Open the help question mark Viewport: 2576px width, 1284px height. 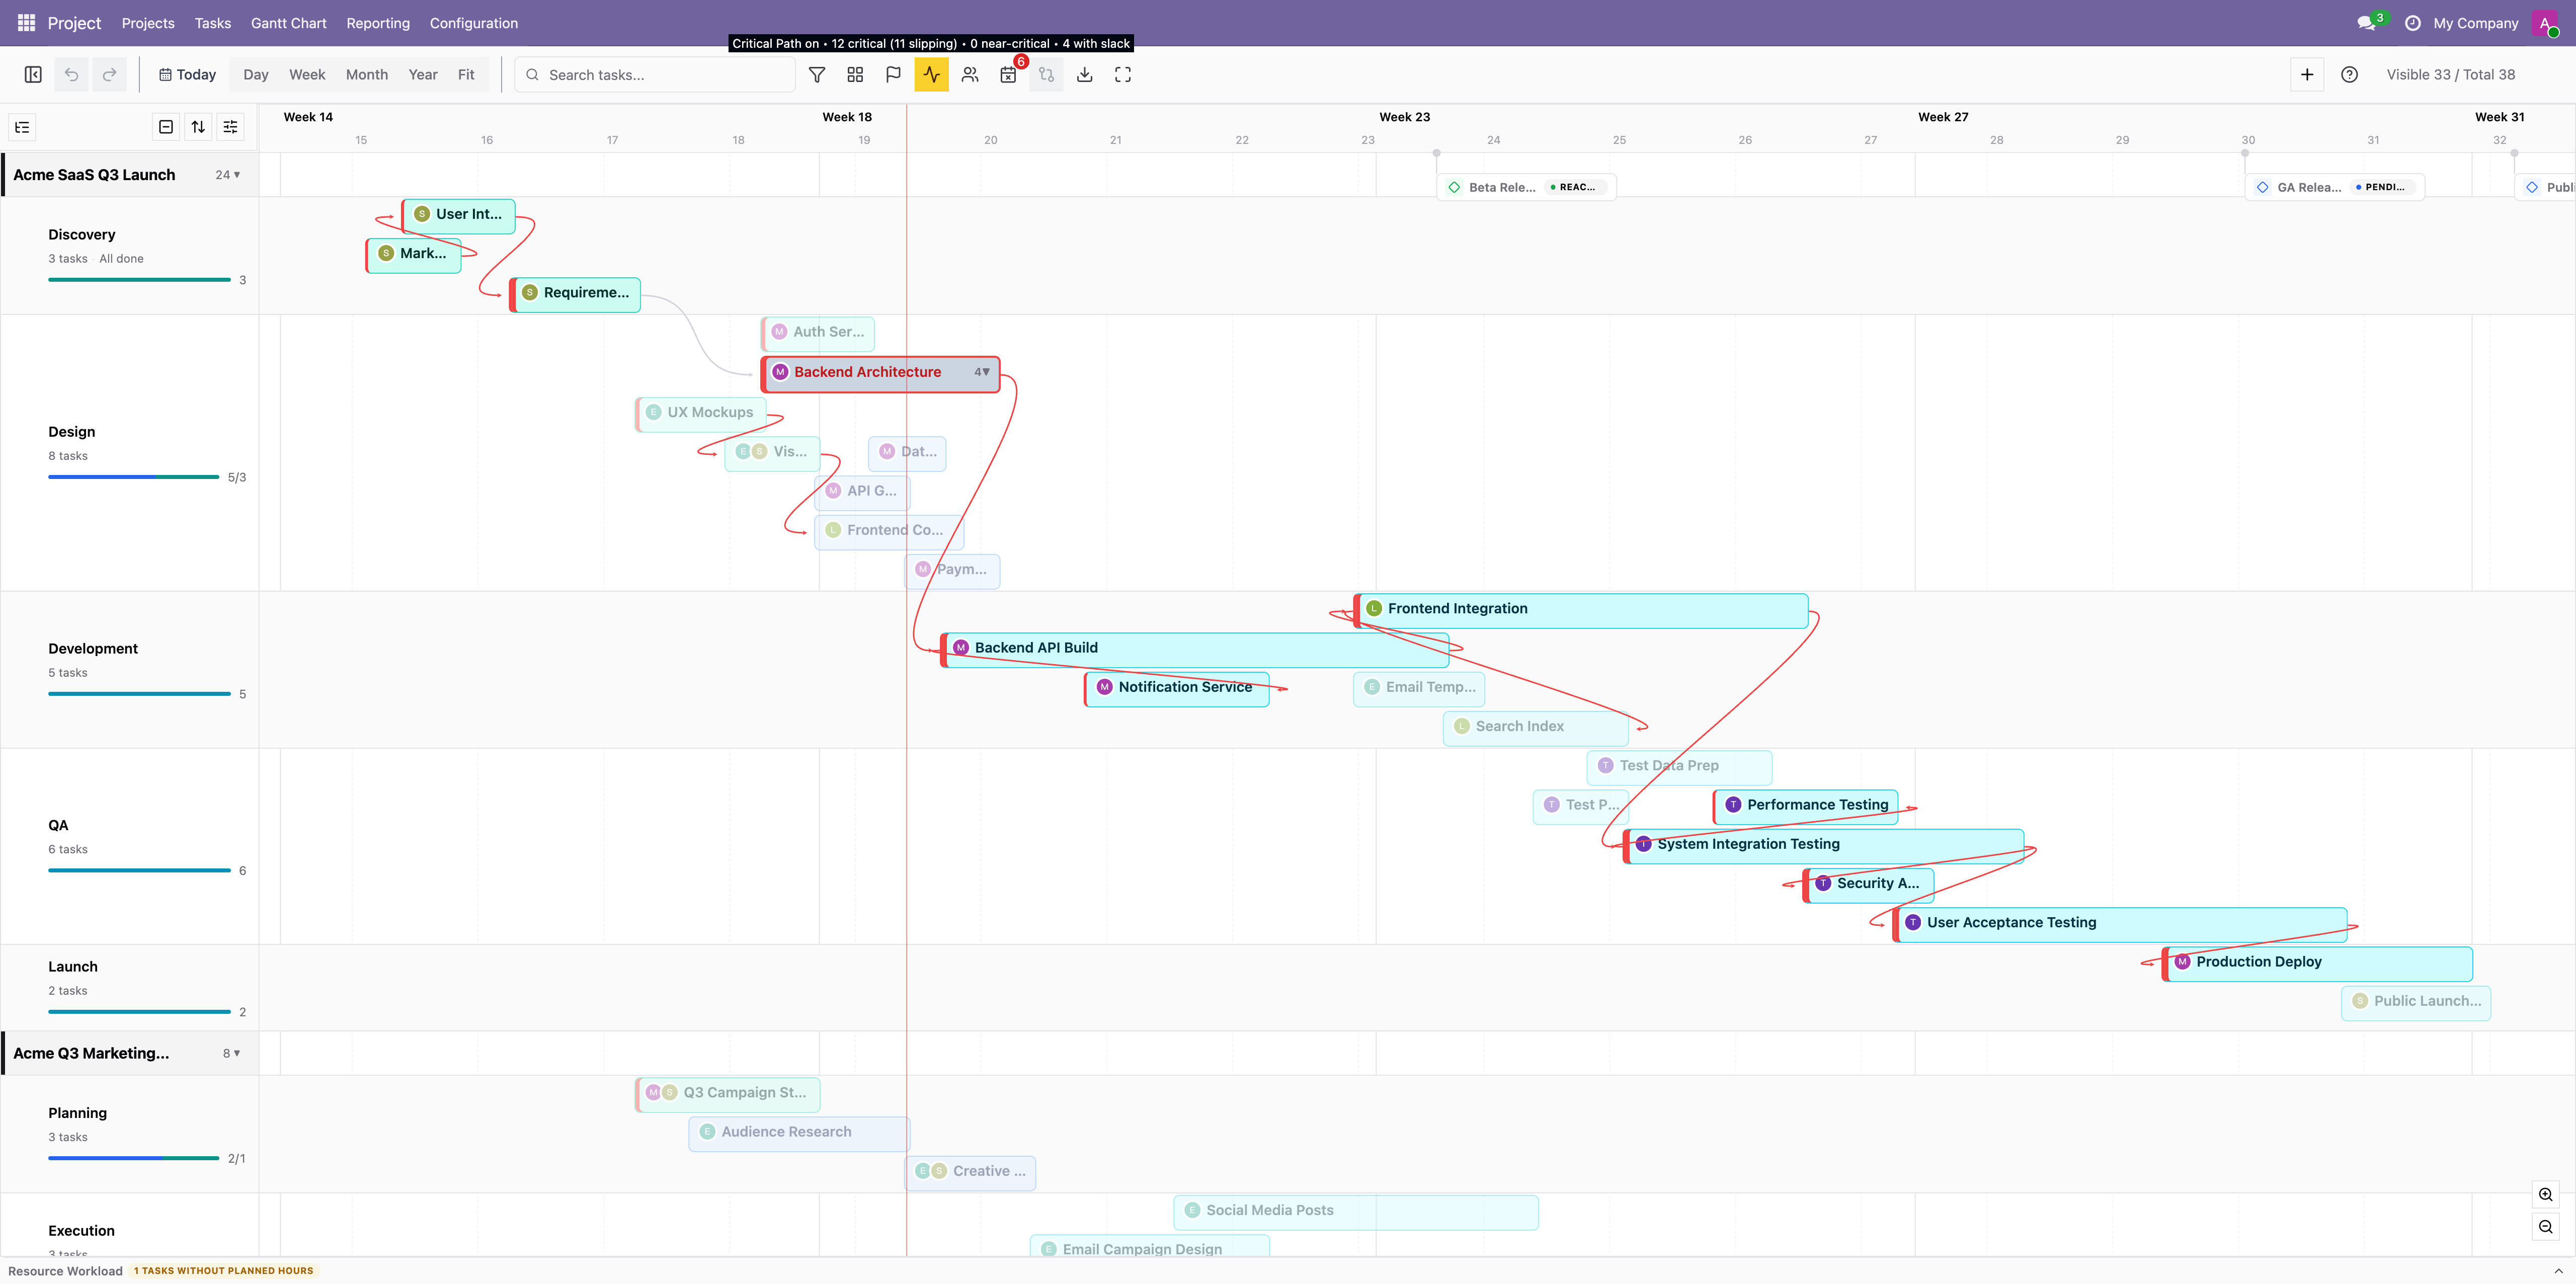tap(2349, 75)
